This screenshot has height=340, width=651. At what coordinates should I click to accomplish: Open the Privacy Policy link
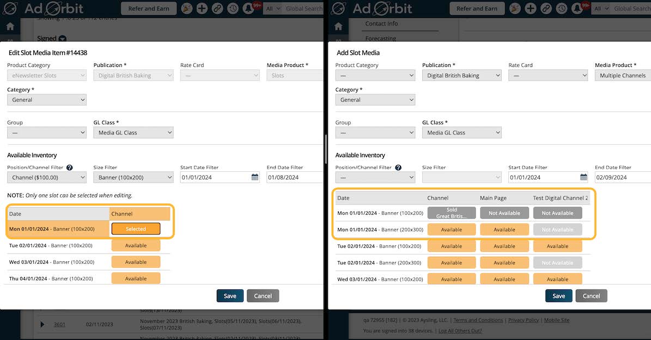523,320
